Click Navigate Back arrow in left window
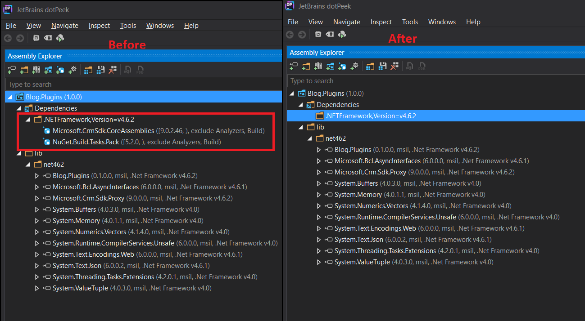Screen dimensions: 585x321 coord(8,38)
